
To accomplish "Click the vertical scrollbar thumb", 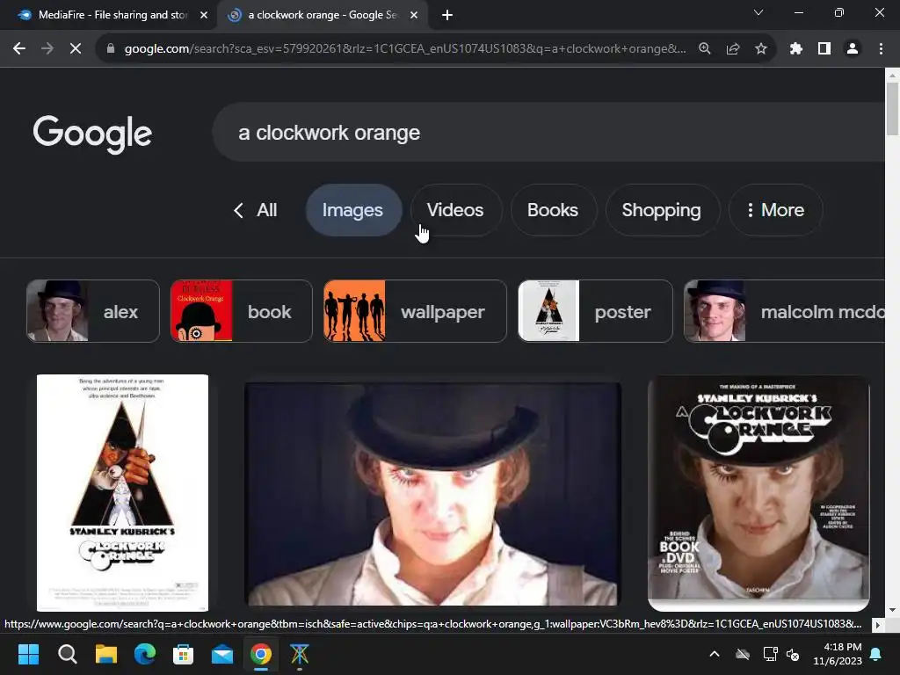I will pos(893,109).
